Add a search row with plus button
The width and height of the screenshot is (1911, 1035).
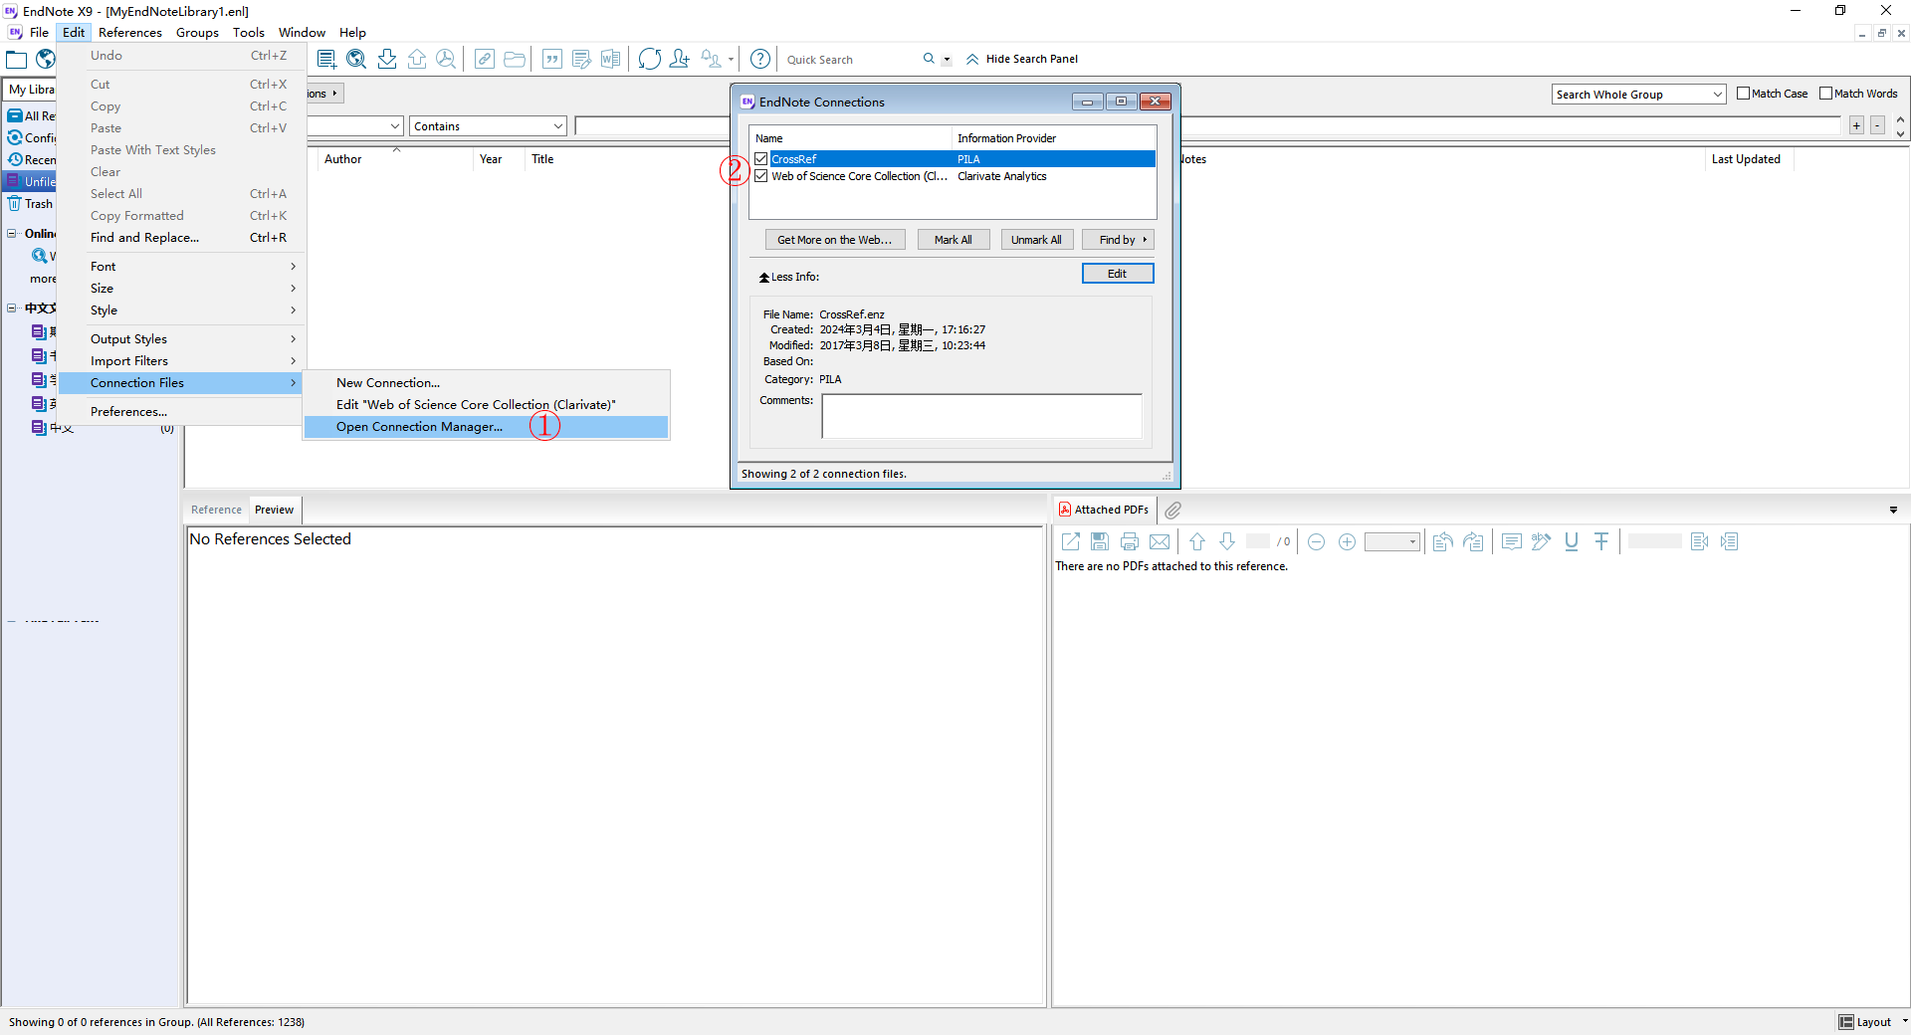pos(1856,125)
